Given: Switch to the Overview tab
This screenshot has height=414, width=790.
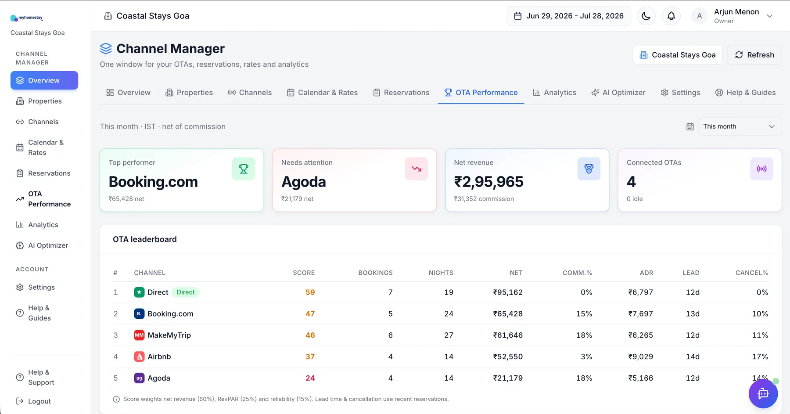Looking at the screenshot, I should point(128,93).
